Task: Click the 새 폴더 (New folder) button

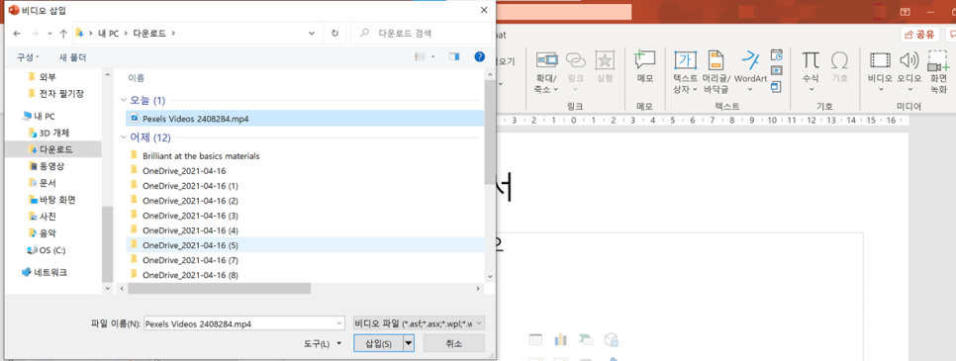Action: (72, 57)
